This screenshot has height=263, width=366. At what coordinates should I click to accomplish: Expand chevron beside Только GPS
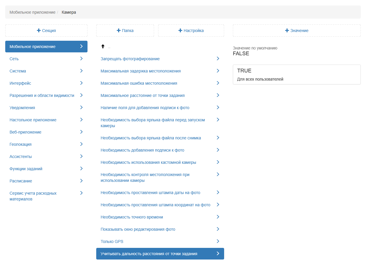pos(218,241)
